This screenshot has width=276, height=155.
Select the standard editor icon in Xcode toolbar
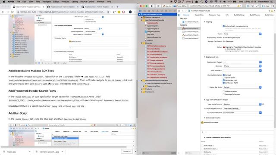(248, 6)
